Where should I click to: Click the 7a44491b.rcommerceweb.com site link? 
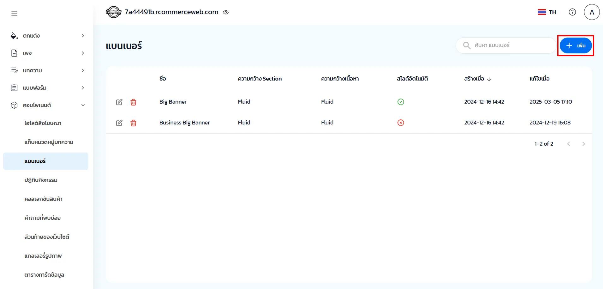pyautogui.click(x=171, y=12)
